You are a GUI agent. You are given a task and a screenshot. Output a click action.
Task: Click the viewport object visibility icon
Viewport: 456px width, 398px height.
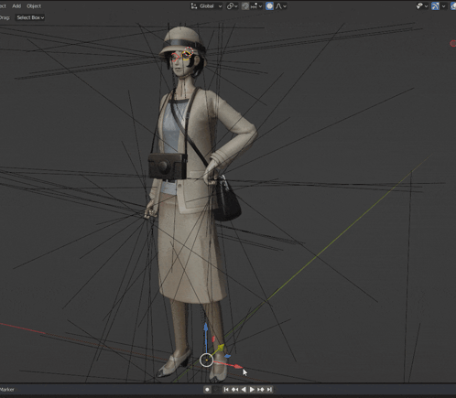coord(421,6)
